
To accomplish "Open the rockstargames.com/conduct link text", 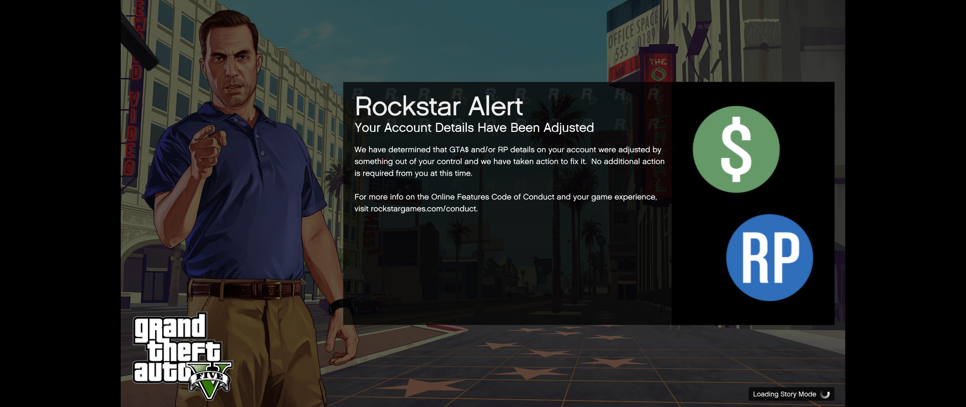I will tap(423, 209).
